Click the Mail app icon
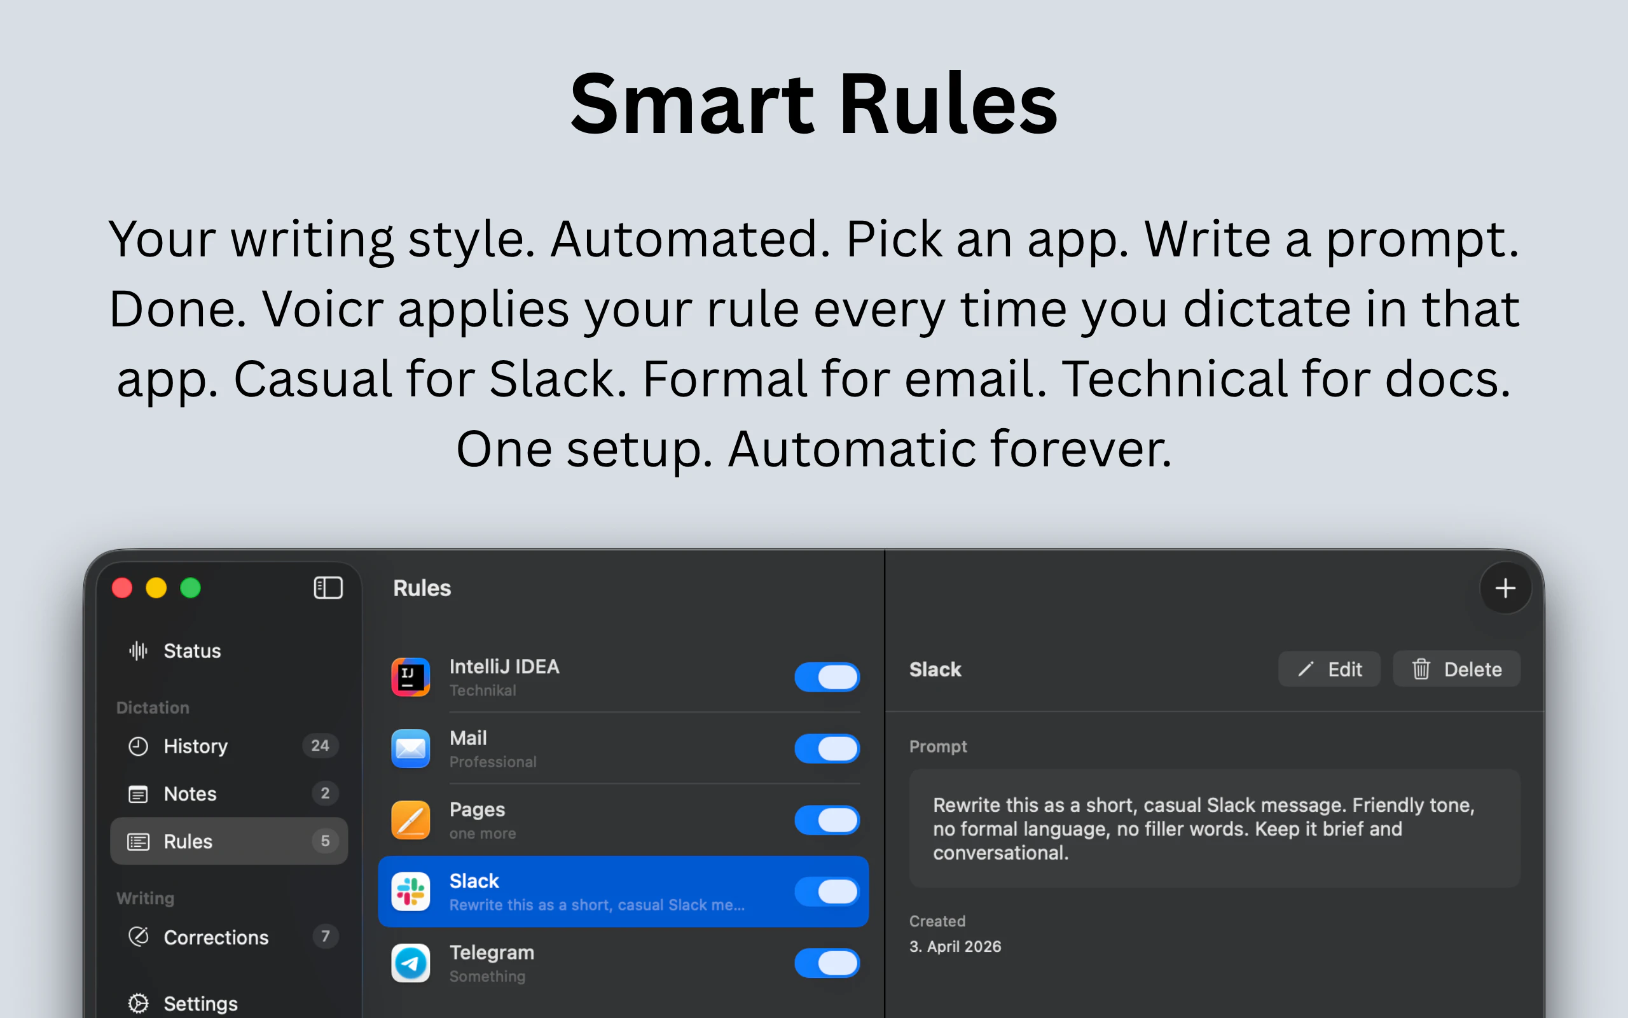Screen dimensions: 1628x1018 tap(410, 748)
